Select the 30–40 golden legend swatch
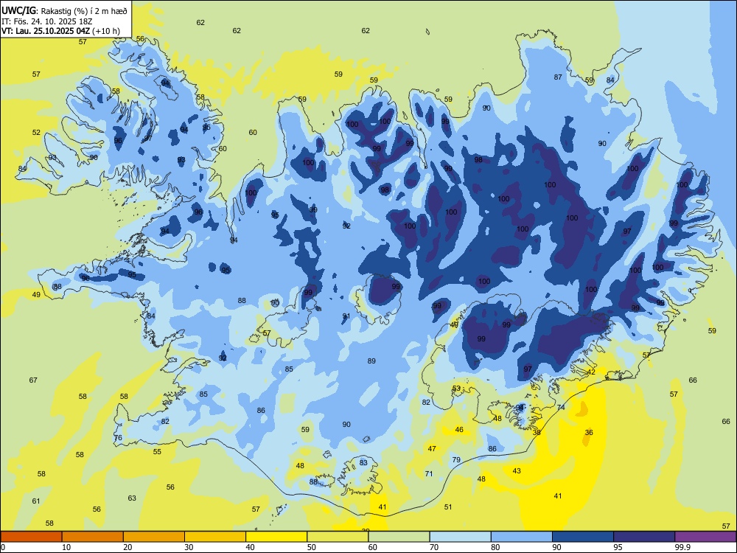Viewport: 737px width, 553px height. tap(215, 537)
